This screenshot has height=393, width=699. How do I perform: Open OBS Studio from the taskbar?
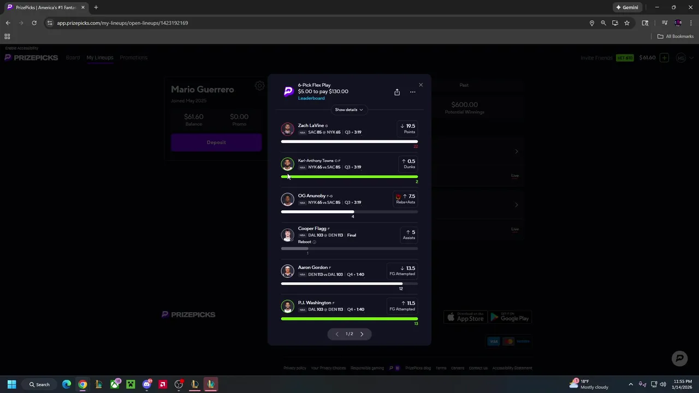coord(179,384)
